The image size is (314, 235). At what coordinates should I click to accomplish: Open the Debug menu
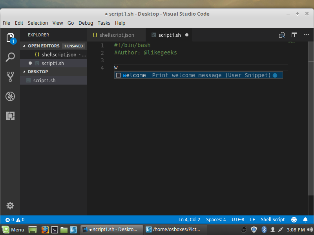[86, 23]
